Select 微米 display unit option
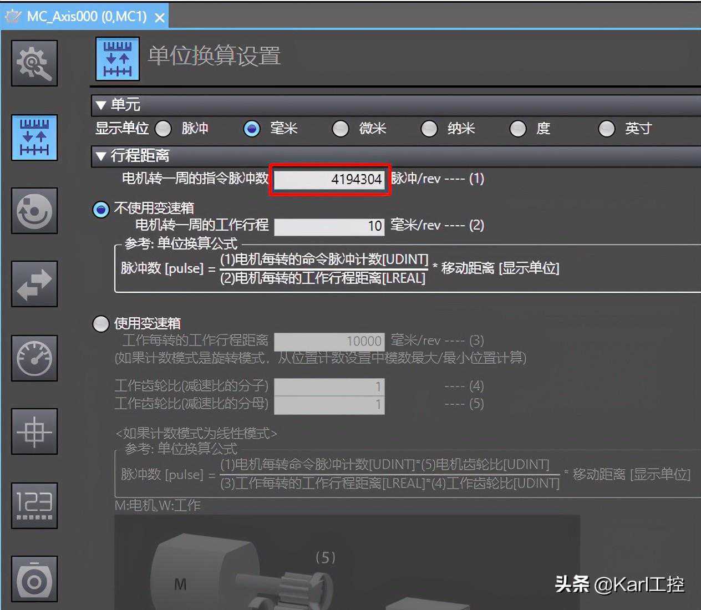The width and height of the screenshot is (701, 610). pos(340,129)
